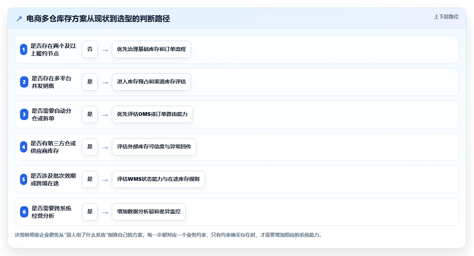
Task: Click the 是 box next to 跨系统经营分析
Action: tap(90, 212)
